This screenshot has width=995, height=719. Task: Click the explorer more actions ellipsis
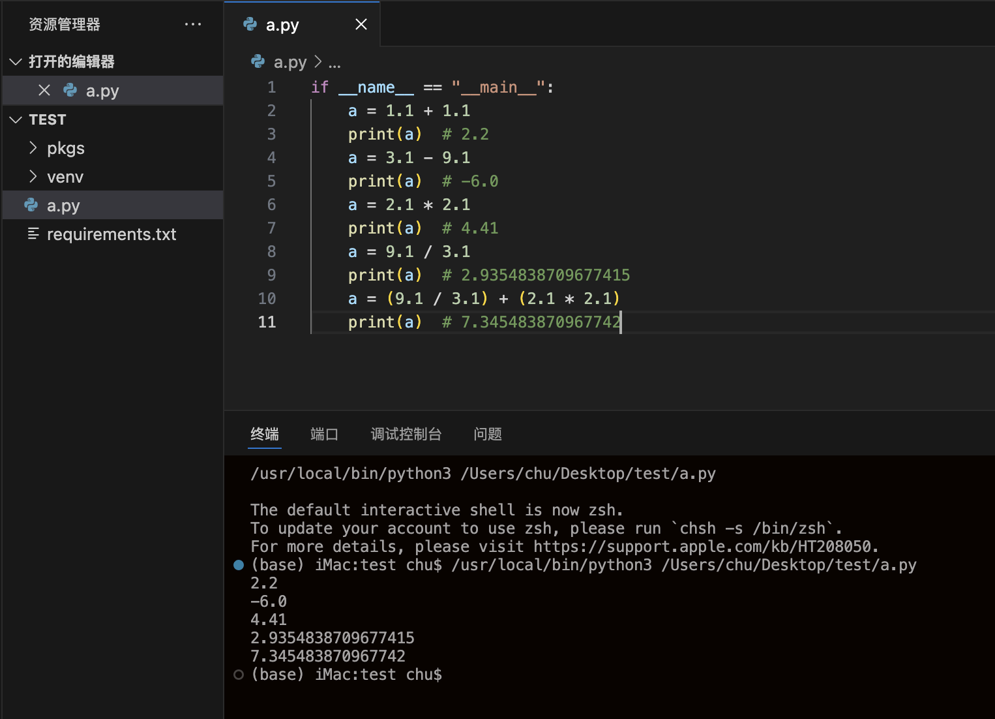point(192,25)
